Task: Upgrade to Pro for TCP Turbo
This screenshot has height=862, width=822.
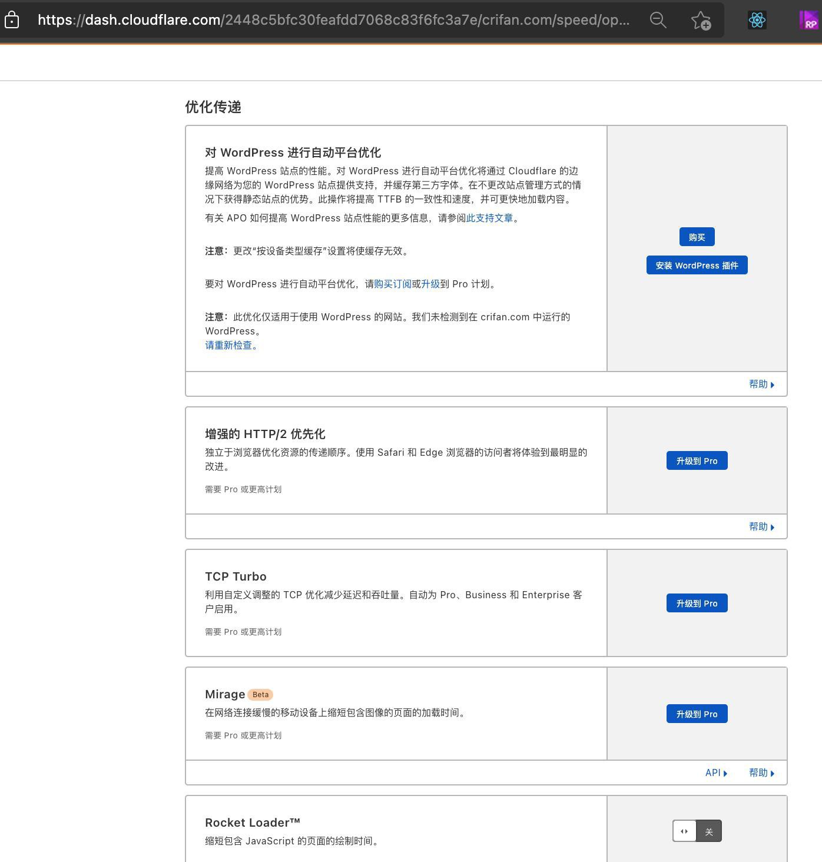Action: tap(697, 604)
